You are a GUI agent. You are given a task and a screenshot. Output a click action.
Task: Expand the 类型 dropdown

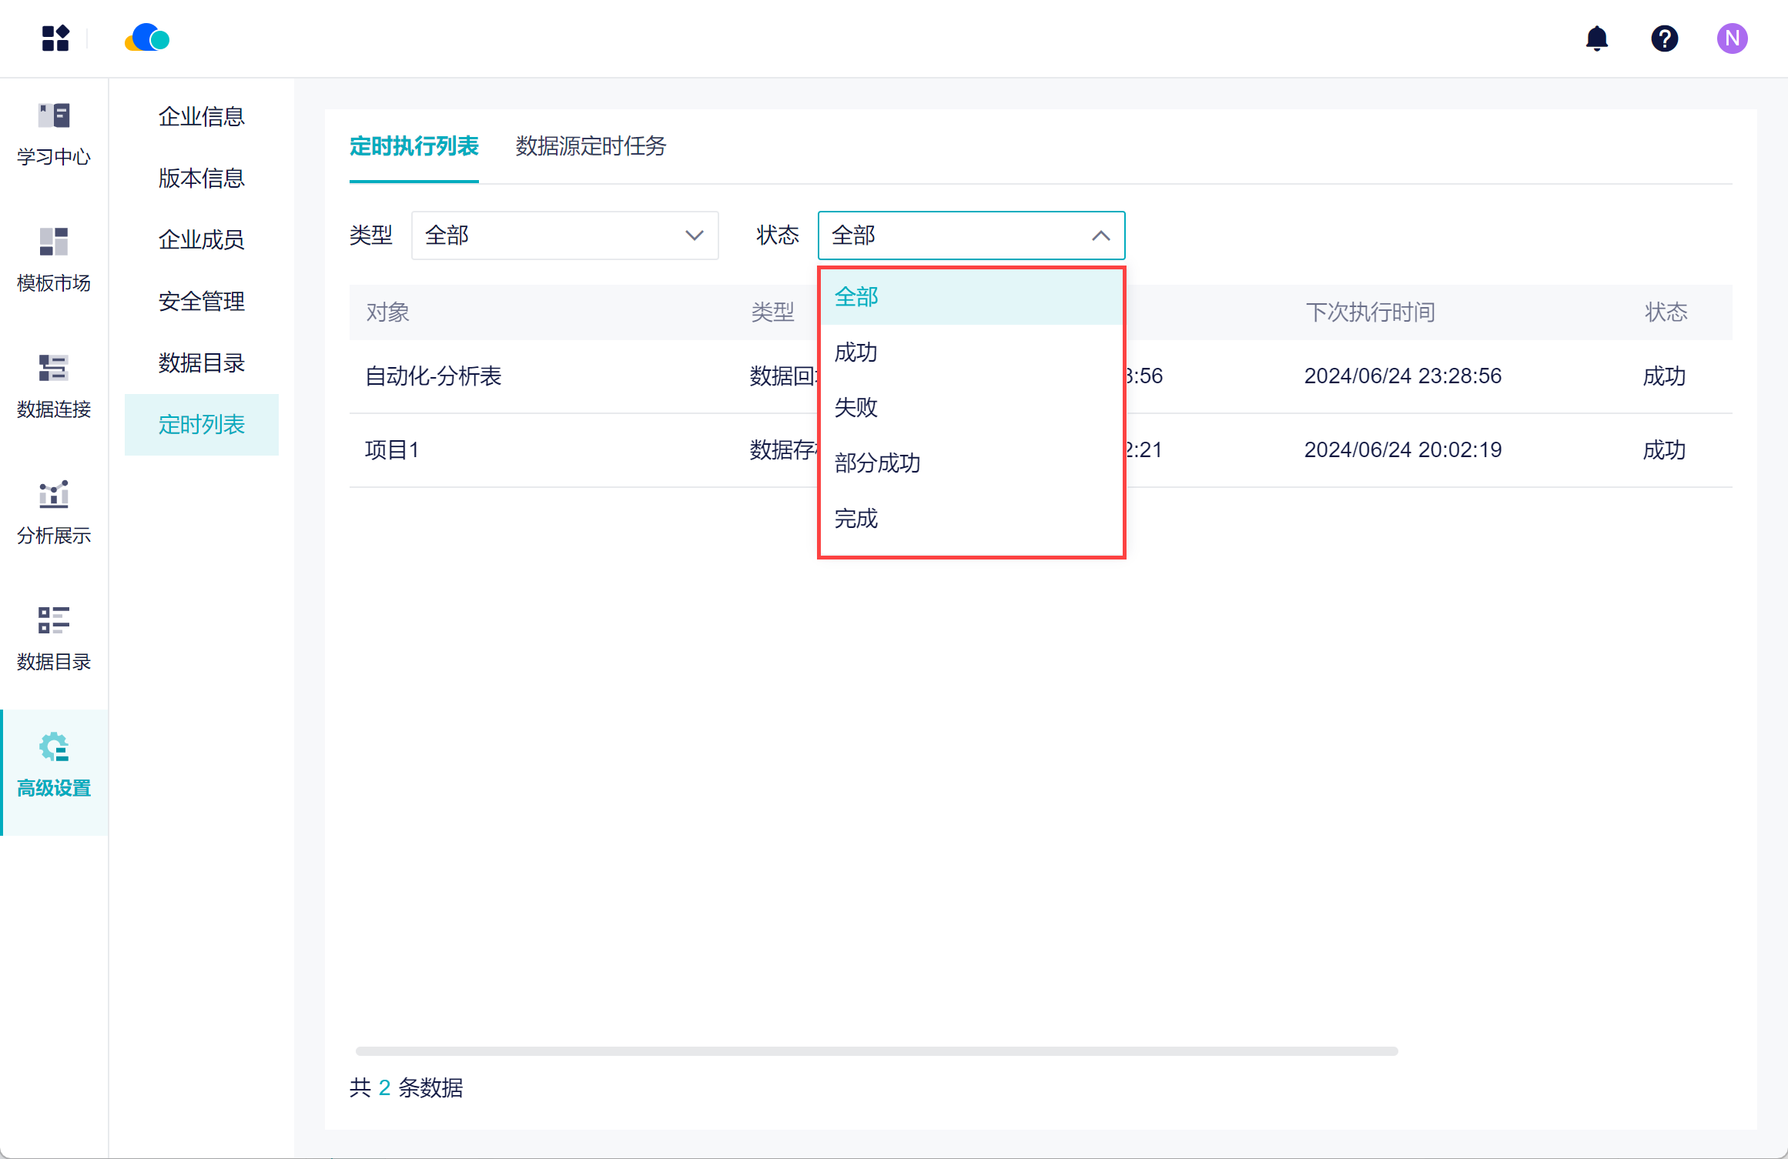[x=564, y=235]
